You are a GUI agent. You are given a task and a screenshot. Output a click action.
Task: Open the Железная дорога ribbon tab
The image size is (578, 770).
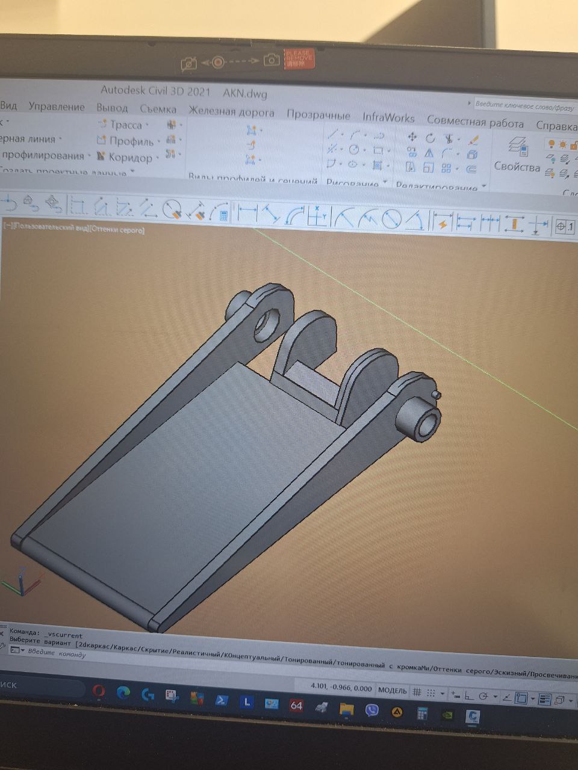pyautogui.click(x=231, y=112)
